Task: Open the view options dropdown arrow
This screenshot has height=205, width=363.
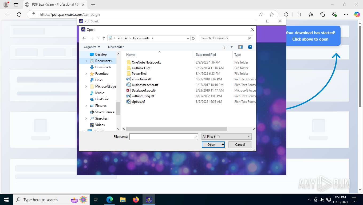Action: point(231,47)
